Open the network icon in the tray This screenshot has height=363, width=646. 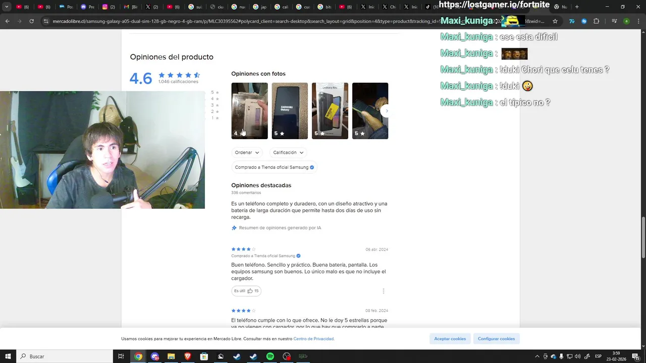coord(569,356)
